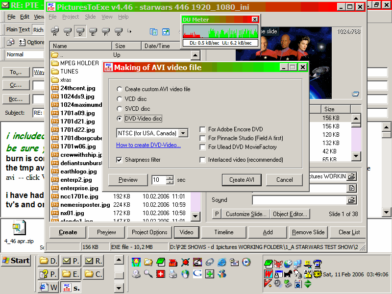
Task: Click the fullscreen preview icon under the slide image
Action: tap(355, 94)
